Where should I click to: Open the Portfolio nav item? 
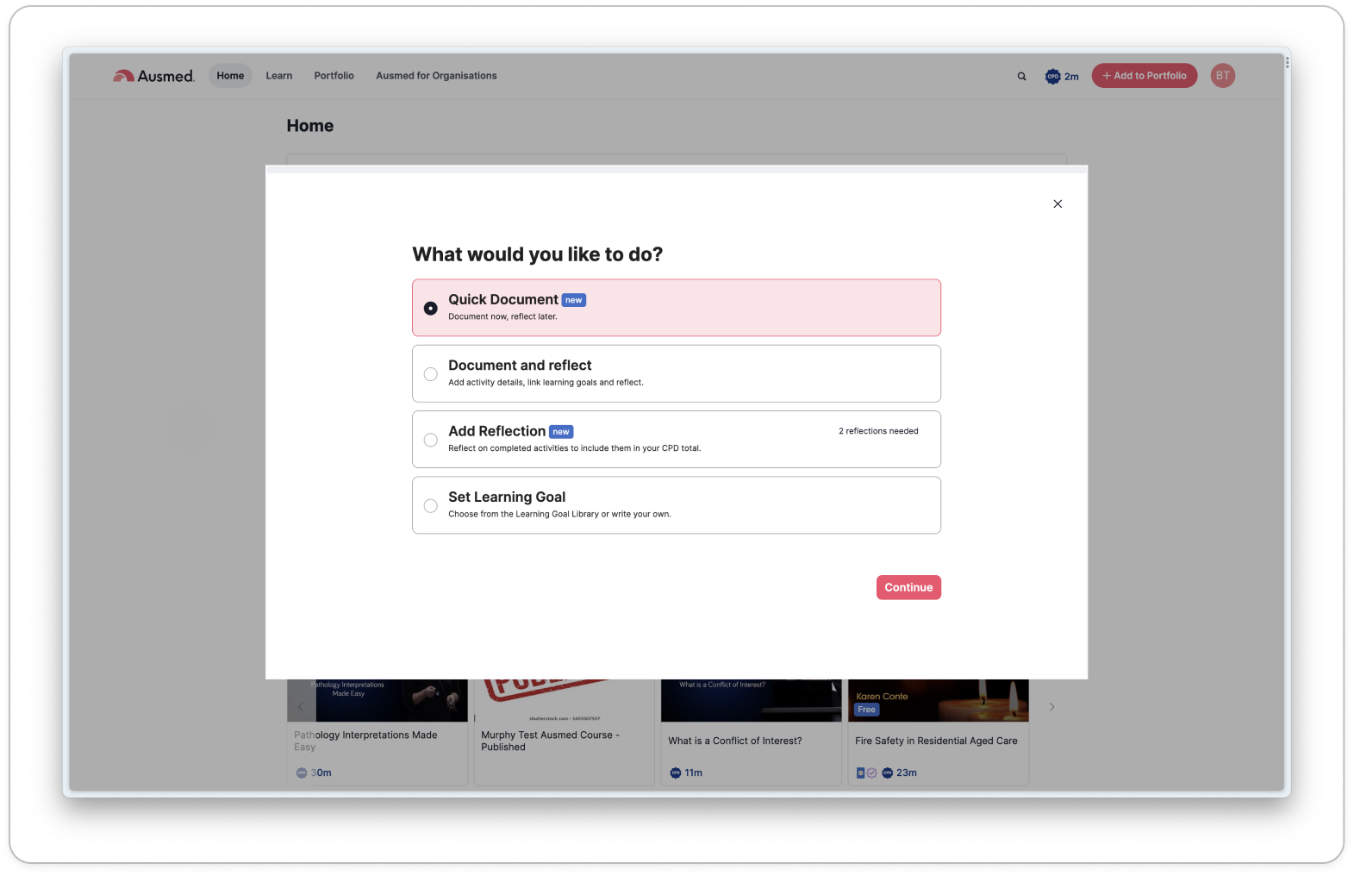pyautogui.click(x=334, y=76)
